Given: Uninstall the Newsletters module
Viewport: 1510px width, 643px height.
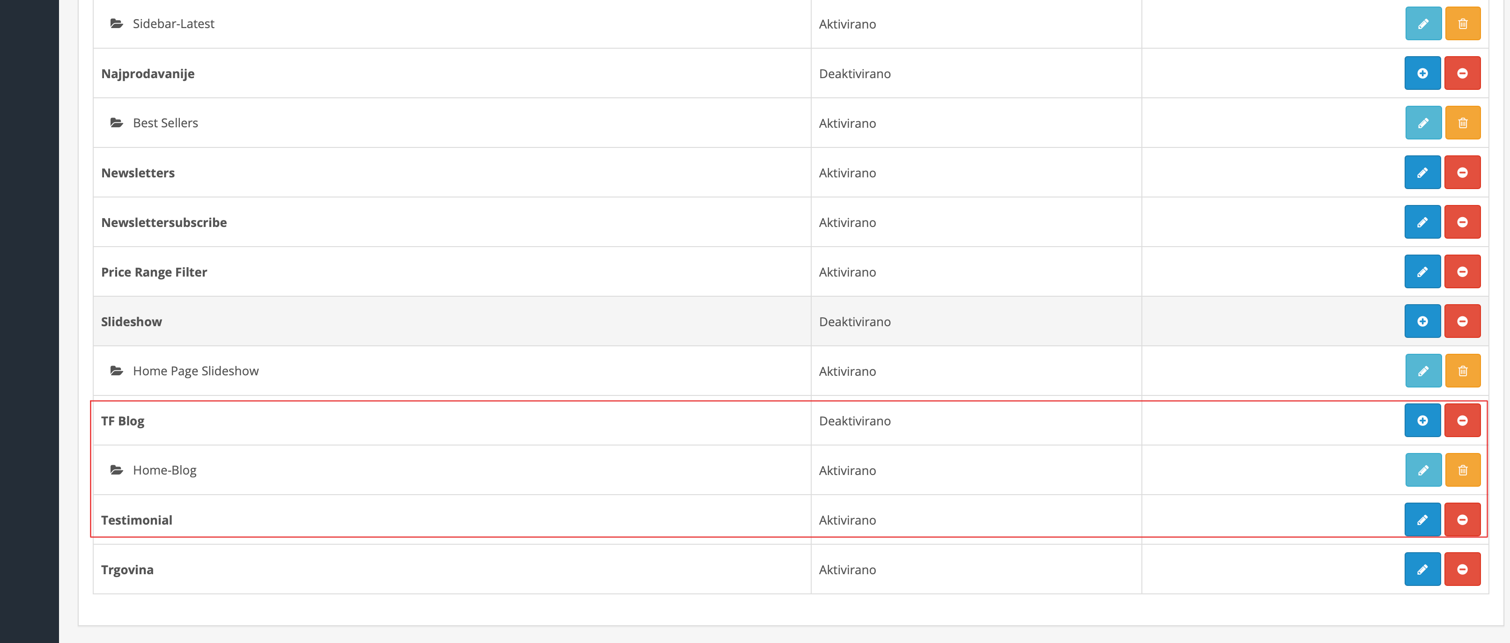Looking at the screenshot, I should (1462, 172).
